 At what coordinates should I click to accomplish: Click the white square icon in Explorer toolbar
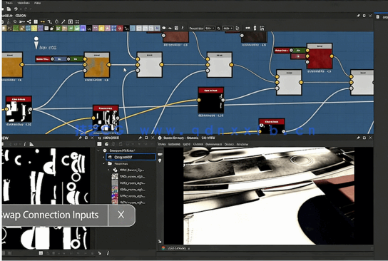(99, 144)
